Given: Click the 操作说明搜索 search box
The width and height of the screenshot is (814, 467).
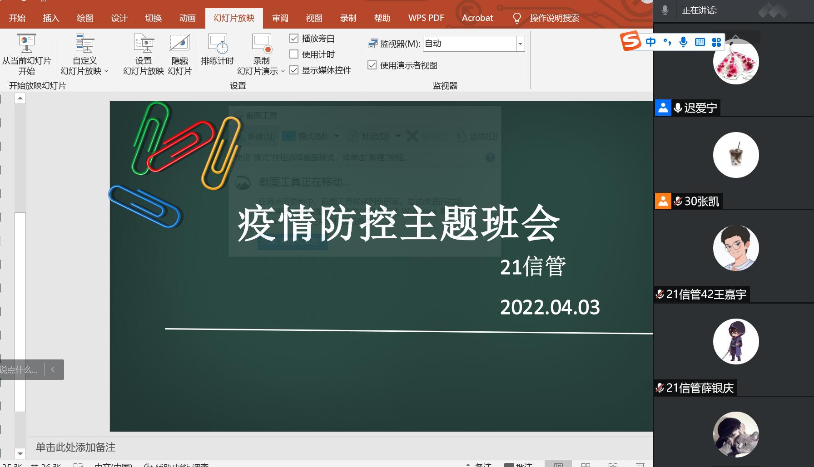Looking at the screenshot, I should [554, 18].
